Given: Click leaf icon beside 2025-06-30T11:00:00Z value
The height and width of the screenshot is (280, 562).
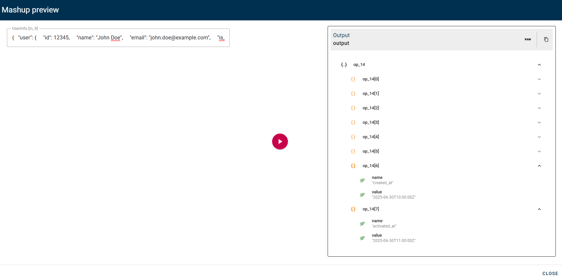Looking at the screenshot, I should point(362,238).
